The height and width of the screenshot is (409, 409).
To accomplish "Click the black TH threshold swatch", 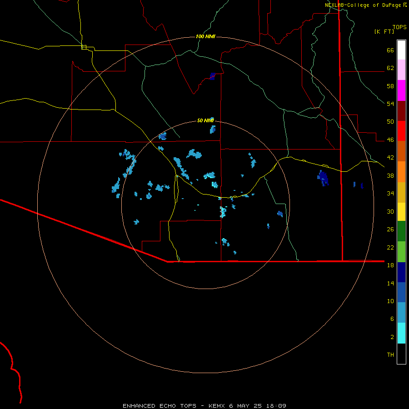I will click(x=401, y=354).
